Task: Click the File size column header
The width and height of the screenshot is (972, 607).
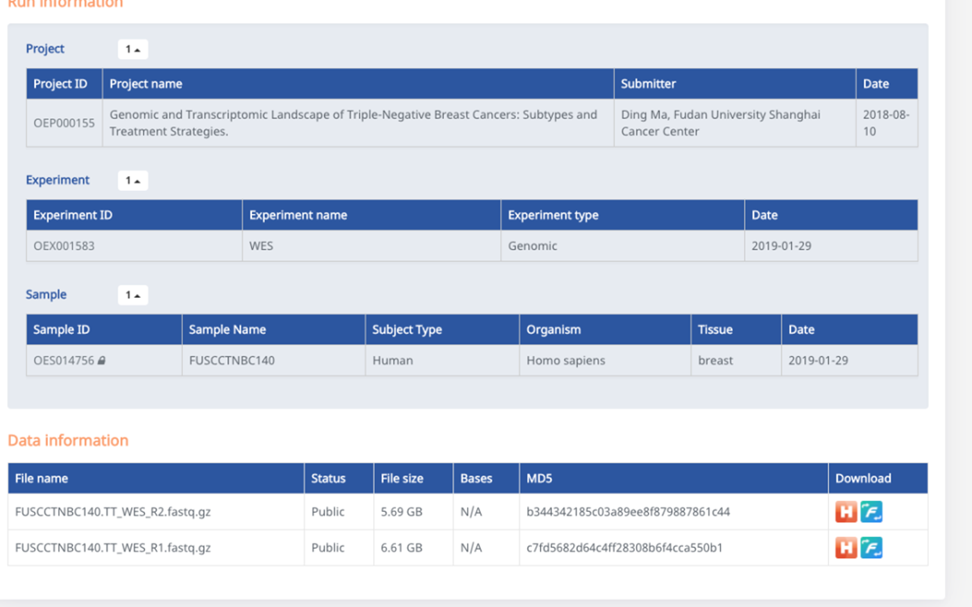Action: 413,478
